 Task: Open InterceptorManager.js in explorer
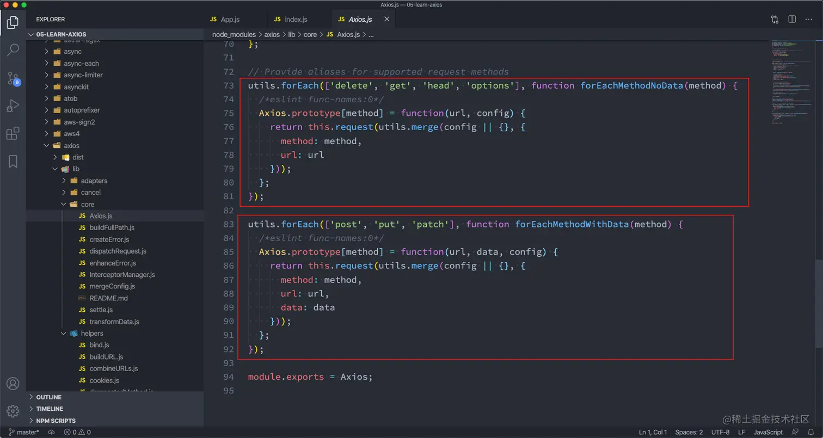(x=115, y=275)
